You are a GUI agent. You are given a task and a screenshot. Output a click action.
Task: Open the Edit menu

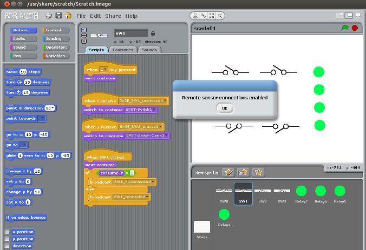tap(95, 16)
